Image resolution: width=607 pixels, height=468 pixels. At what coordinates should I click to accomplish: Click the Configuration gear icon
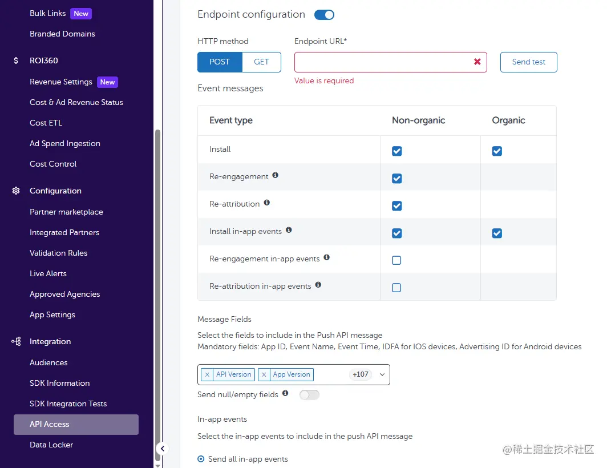[16, 191]
